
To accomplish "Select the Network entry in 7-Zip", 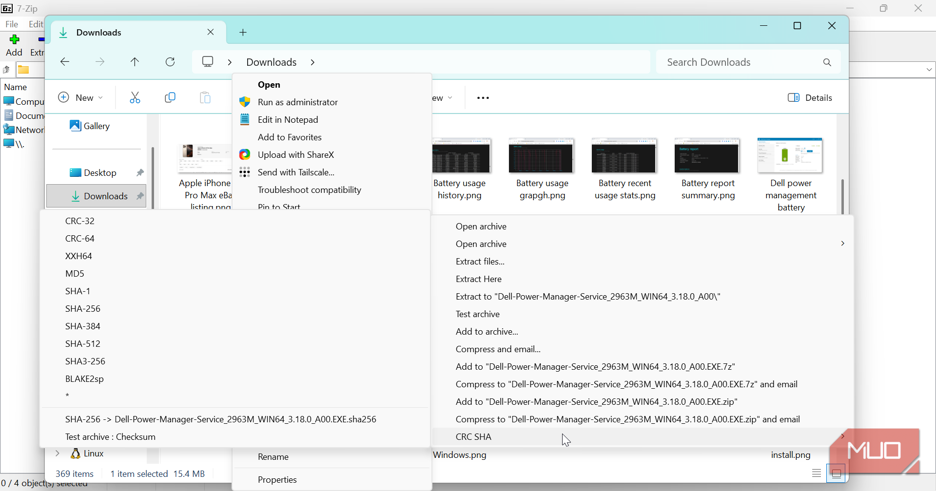I will (23, 130).
